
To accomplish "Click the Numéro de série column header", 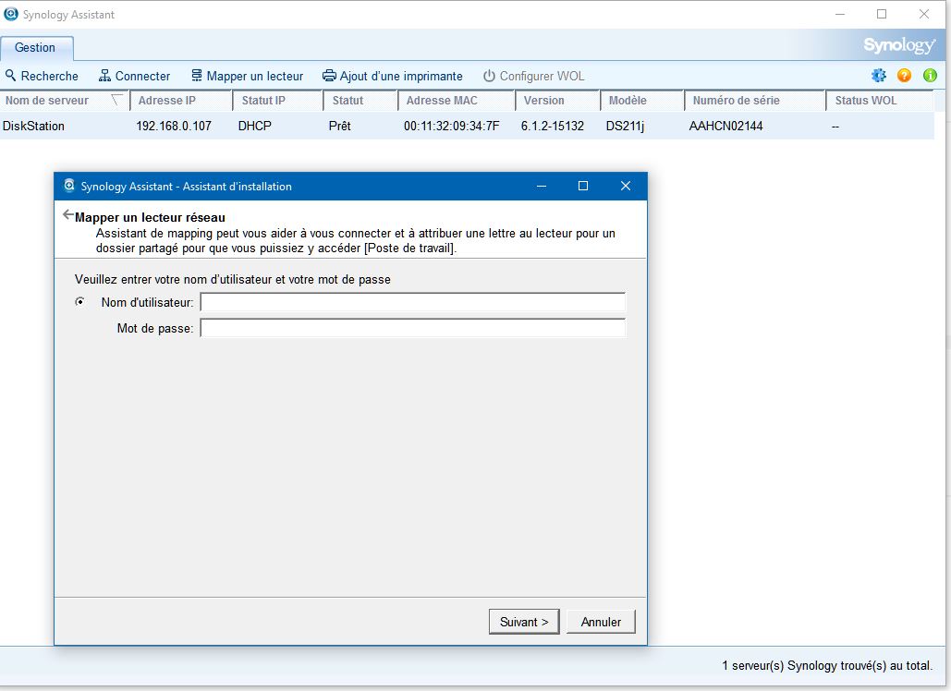I will [754, 101].
